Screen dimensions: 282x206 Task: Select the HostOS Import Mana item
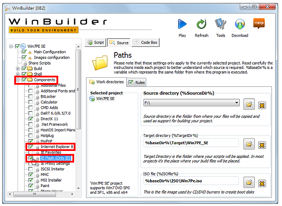pos(58,130)
